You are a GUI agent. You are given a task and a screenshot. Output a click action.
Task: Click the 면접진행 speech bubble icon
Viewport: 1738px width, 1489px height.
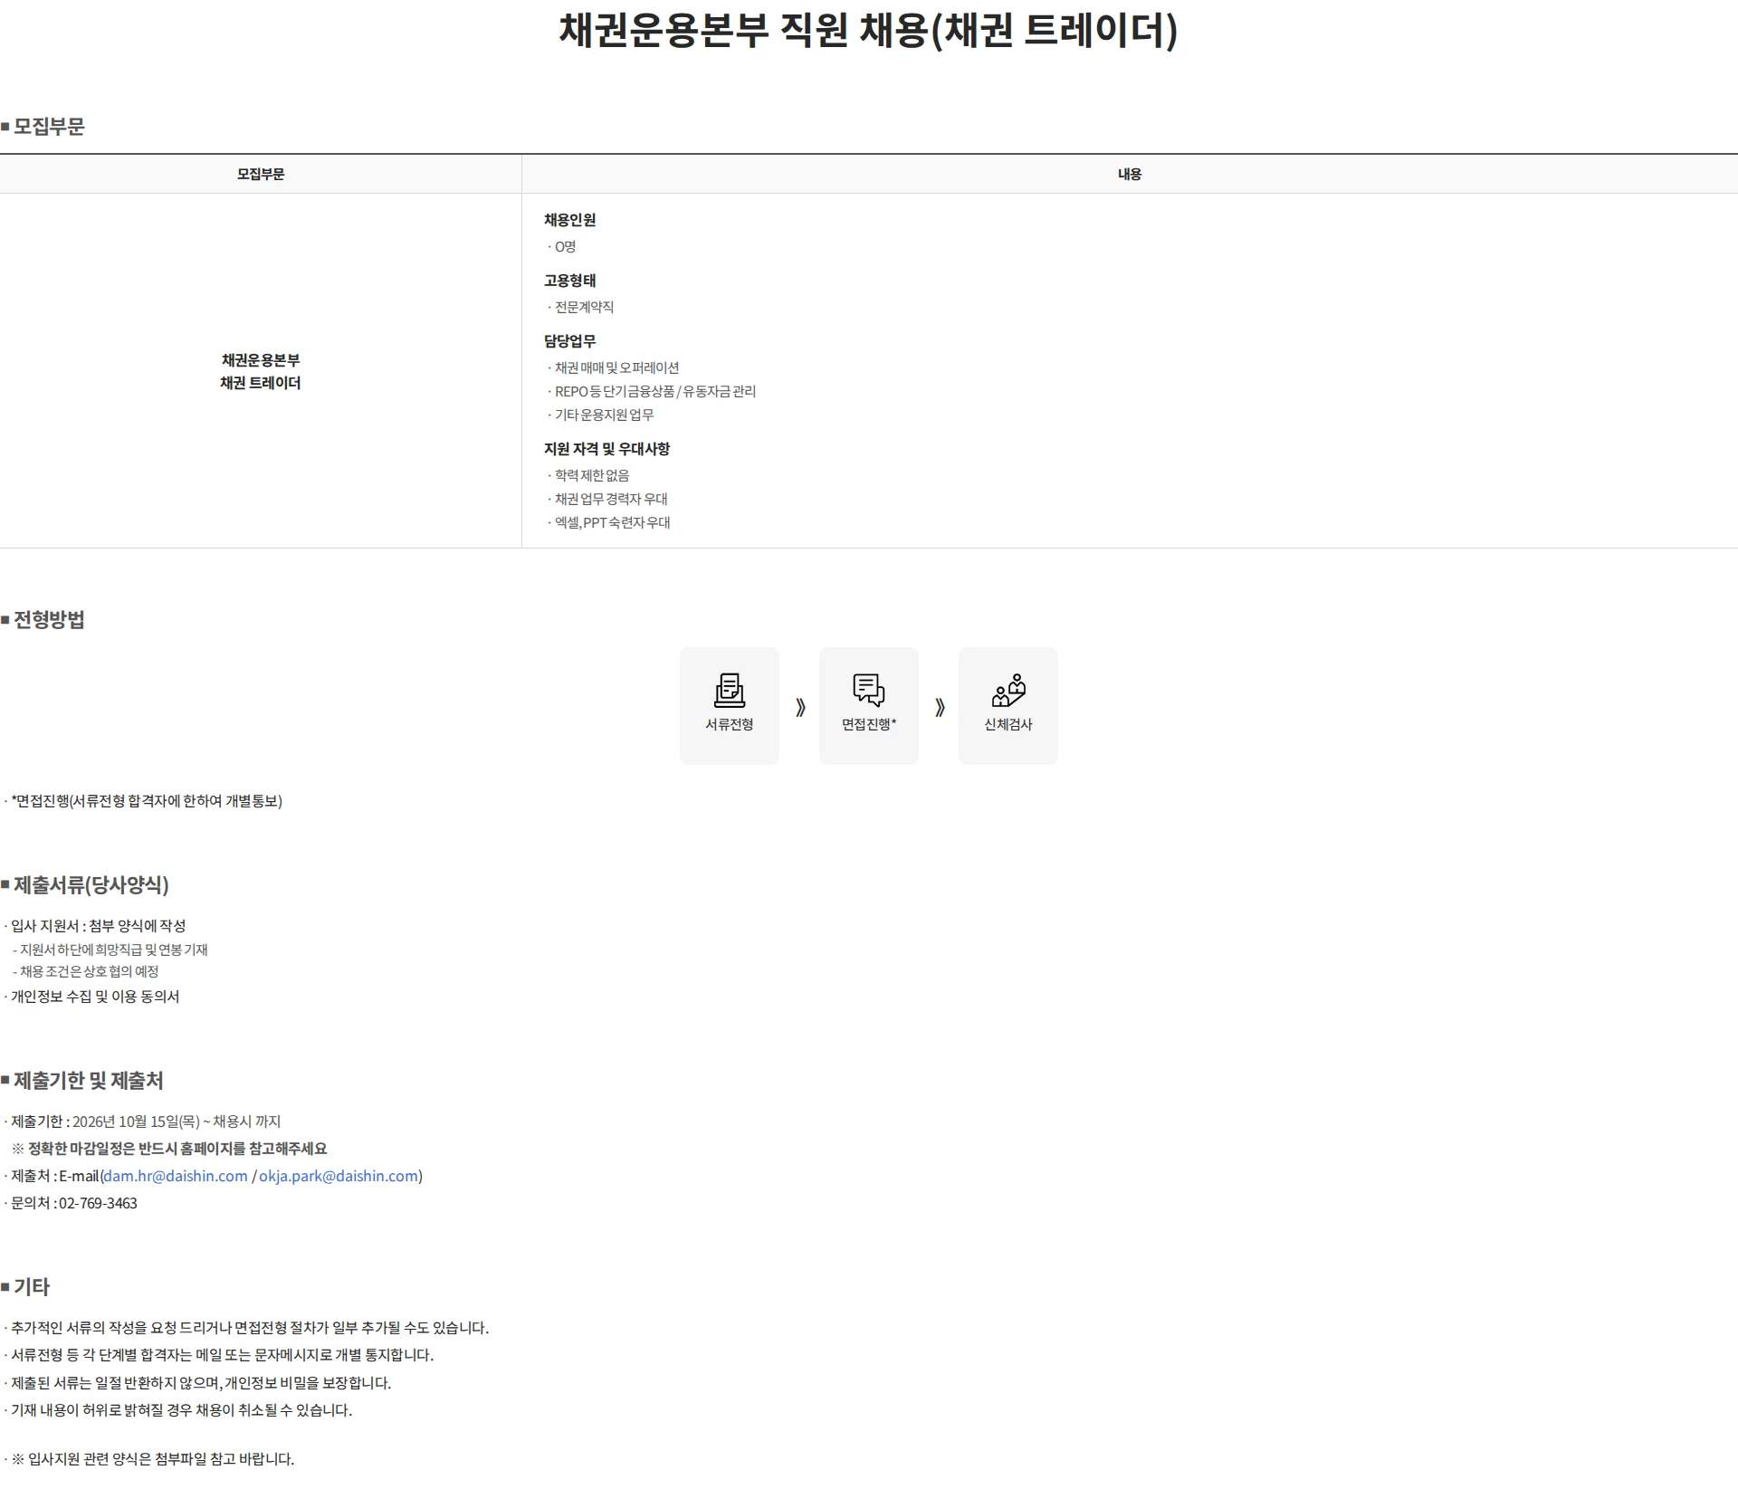[x=868, y=691]
